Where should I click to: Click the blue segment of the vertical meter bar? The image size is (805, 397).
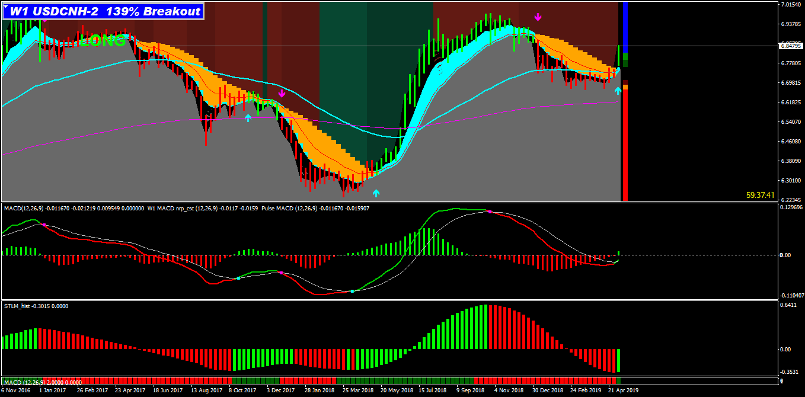click(625, 27)
